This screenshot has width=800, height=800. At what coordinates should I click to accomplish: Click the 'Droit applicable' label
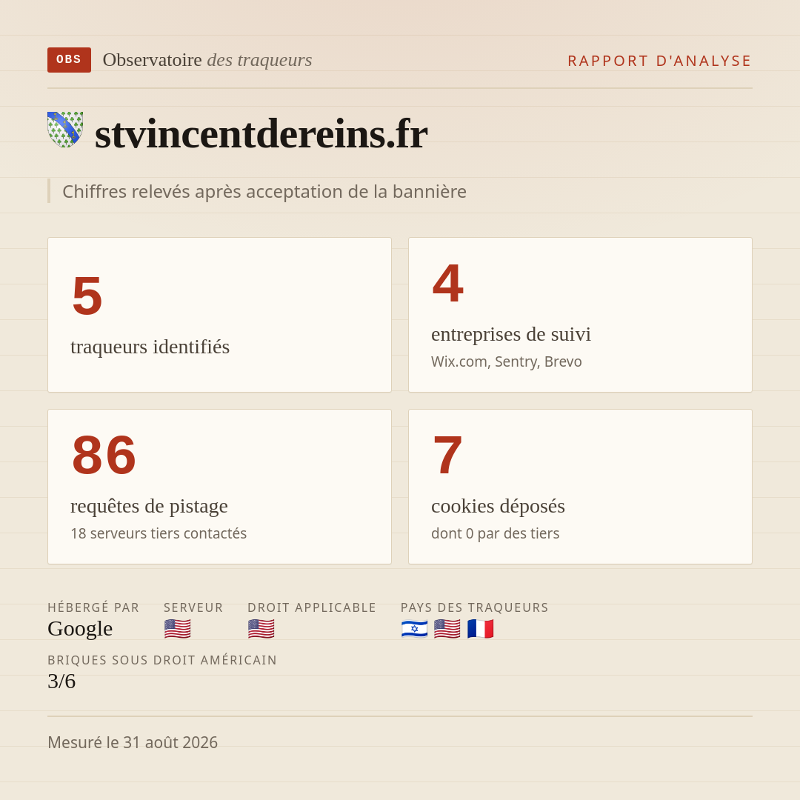click(312, 607)
